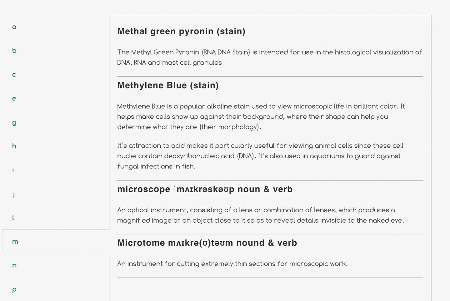Screen dimensions: 450x301
Task: Switch to the 'b' glossary tab
Action: click(14, 51)
